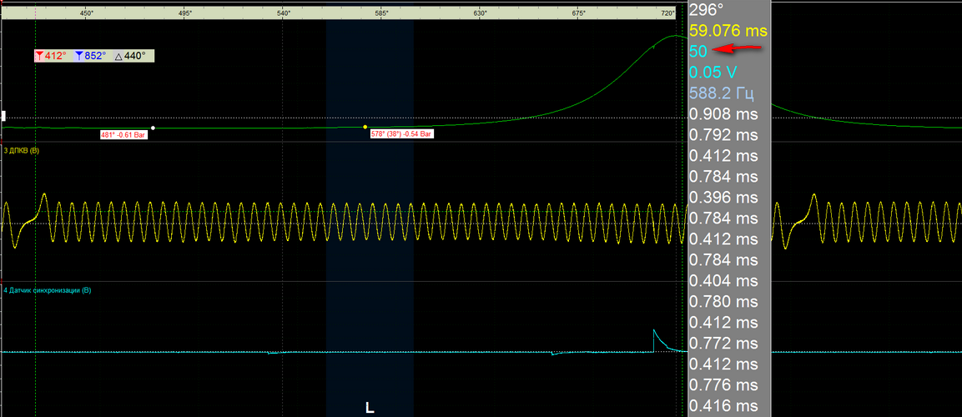Click the 0.908 ms reading

pyautogui.click(x=723, y=114)
